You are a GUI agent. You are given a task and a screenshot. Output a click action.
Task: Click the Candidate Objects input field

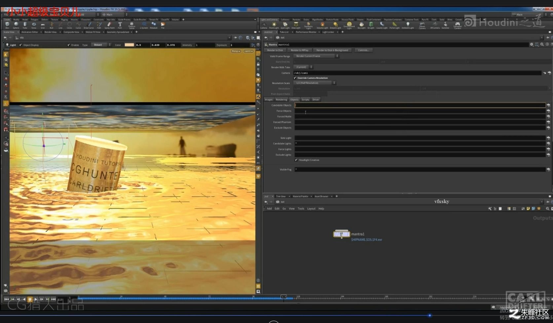coord(420,105)
